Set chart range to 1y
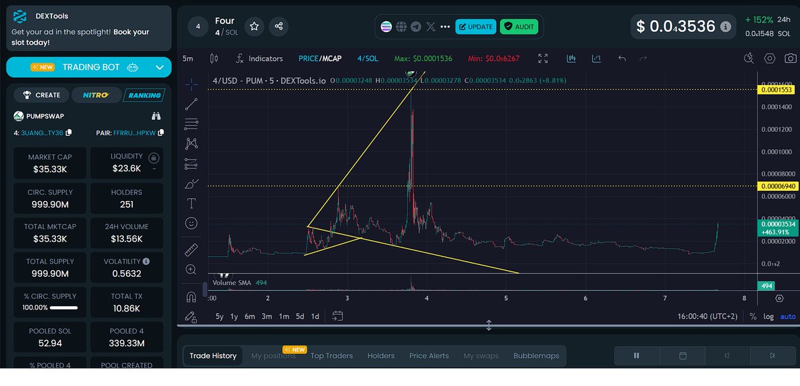 (x=234, y=317)
